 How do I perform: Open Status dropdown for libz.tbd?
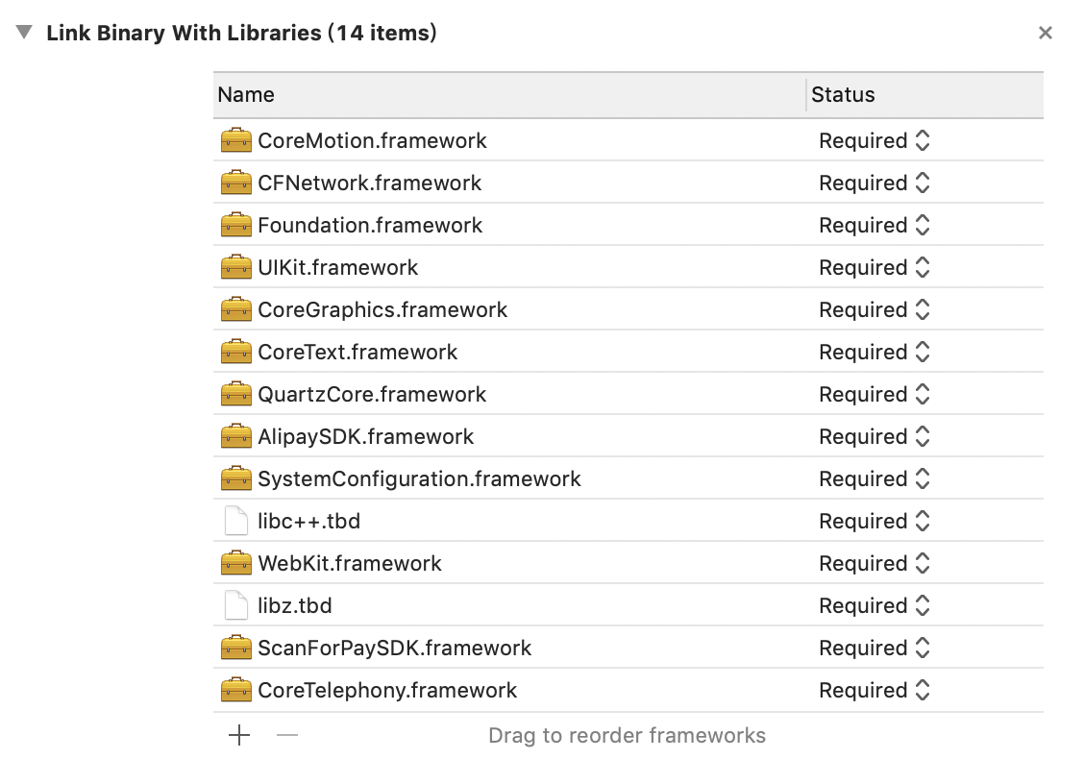tap(875, 605)
